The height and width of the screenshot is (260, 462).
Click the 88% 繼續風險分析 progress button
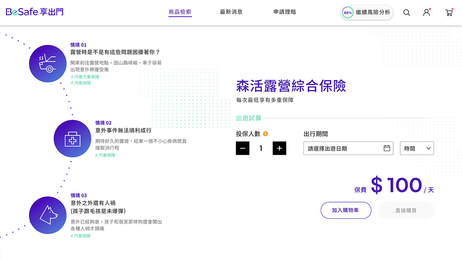tap(367, 13)
